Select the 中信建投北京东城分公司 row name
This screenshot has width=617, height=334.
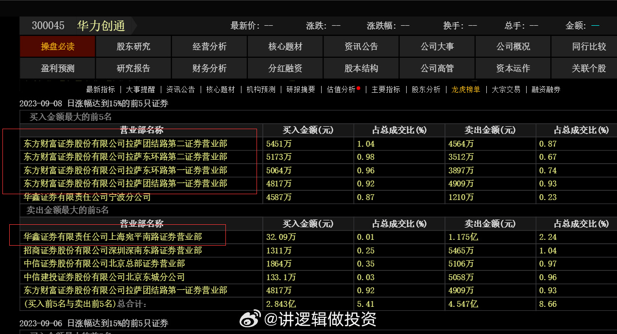(104, 277)
